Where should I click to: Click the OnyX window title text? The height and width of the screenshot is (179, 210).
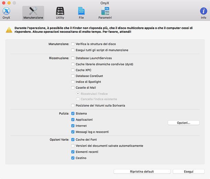[x=105, y=3]
